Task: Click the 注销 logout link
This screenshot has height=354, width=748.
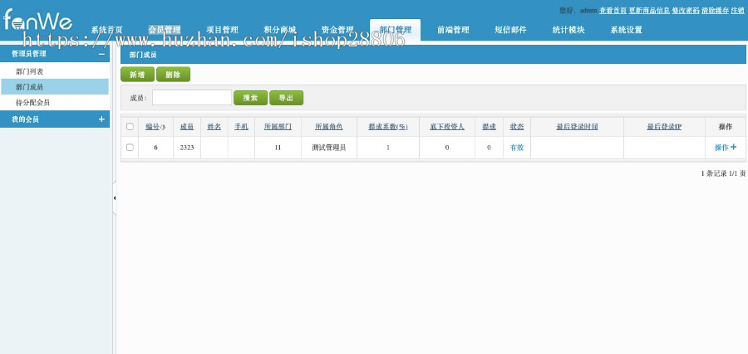Action: [x=737, y=10]
